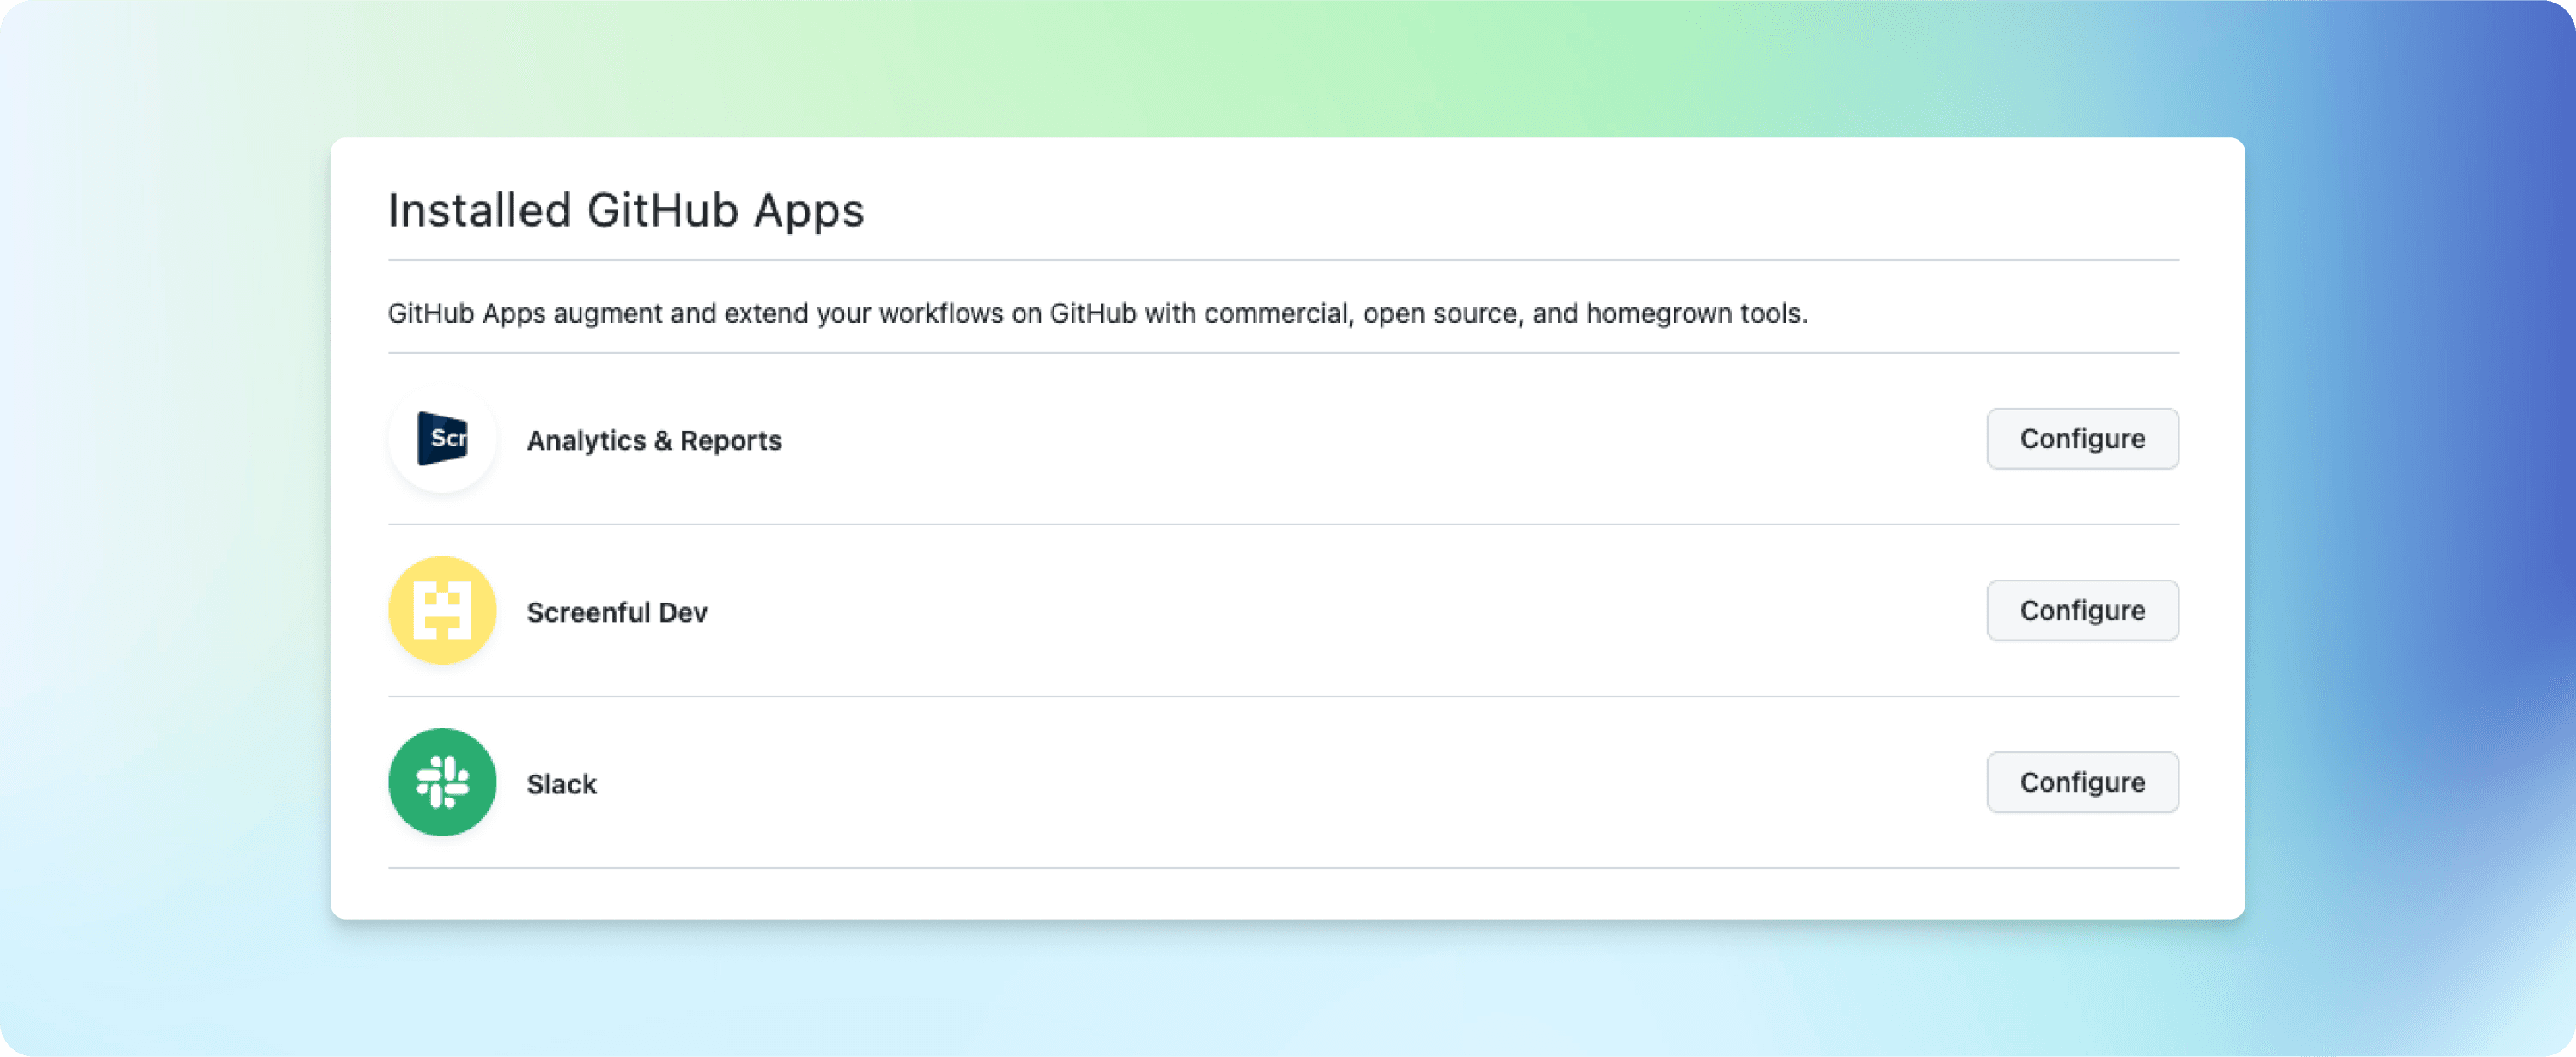The image size is (2576, 1057).
Task: Click the word 'homegrown' in the description
Action: point(1658,314)
